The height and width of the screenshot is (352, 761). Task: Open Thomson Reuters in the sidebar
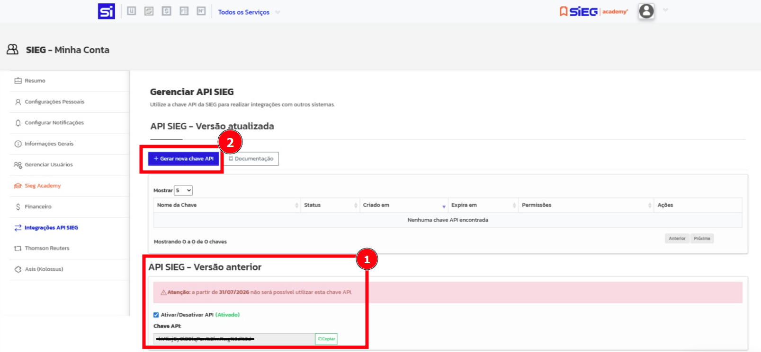[47, 248]
